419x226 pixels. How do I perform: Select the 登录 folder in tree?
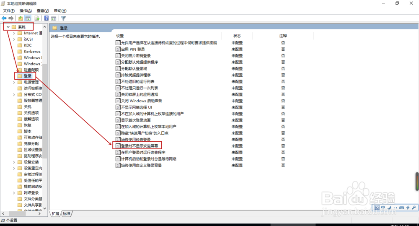(28, 76)
